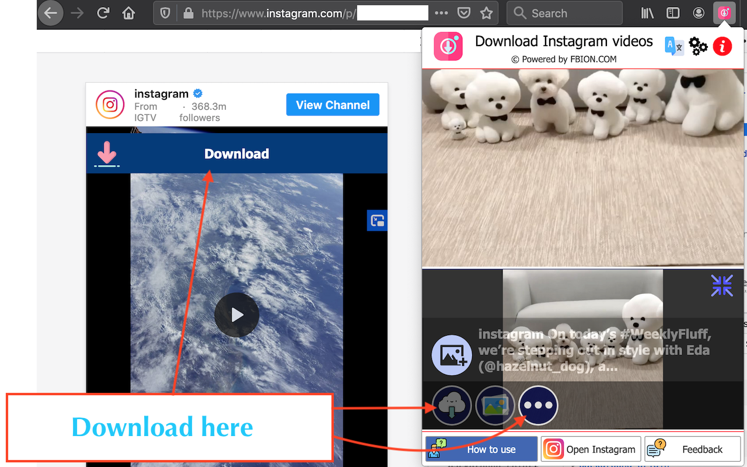Viewport: 747px width, 467px height.
Task: Open the instagram account name link
Action: pos(161,94)
